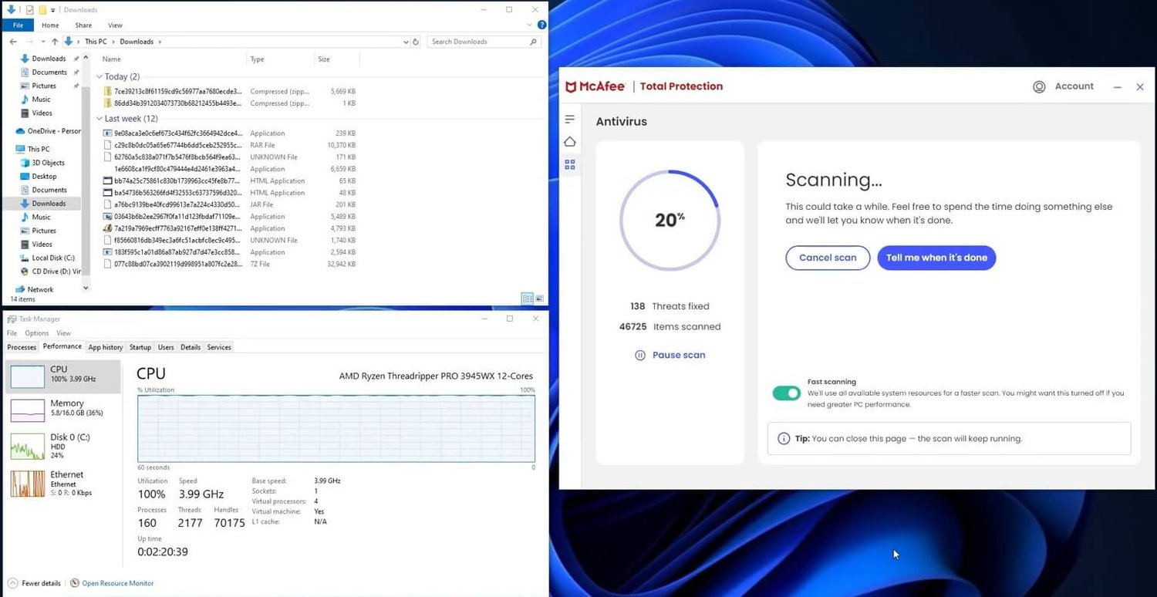The image size is (1157, 597).
Task: Open the Share ribbon tab in File Explorer
Action: pos(83,25)
